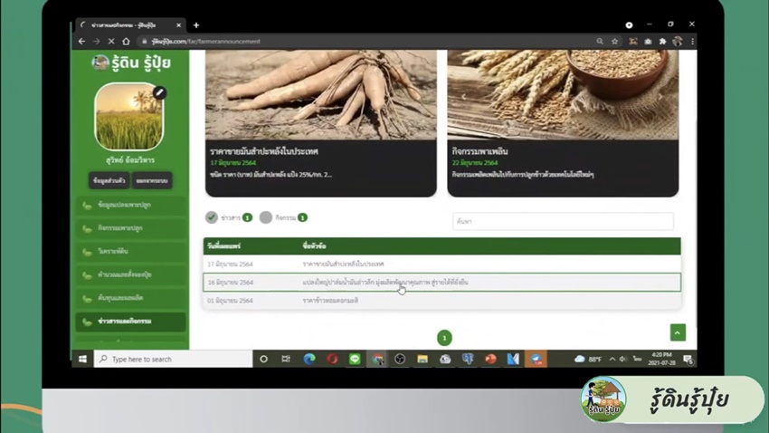Image resolution: width=769 pixels, height=433 pixels.
Task: Click the ค้นหา search input field
Action: point(563,221)
